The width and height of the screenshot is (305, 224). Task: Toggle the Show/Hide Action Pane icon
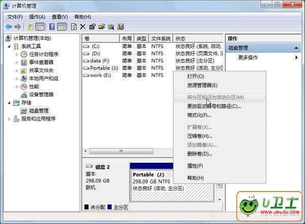click(62, 27)
